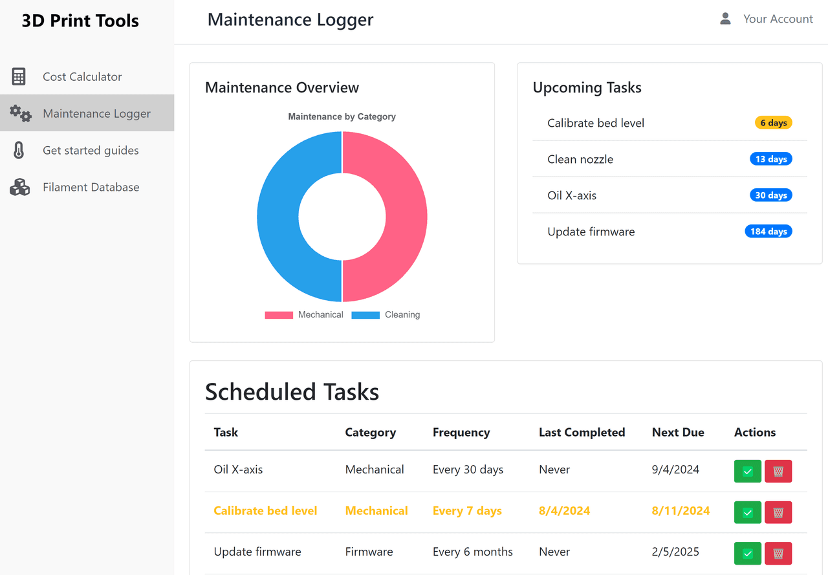Delete the Calibrate bed level task

[778, 512]
